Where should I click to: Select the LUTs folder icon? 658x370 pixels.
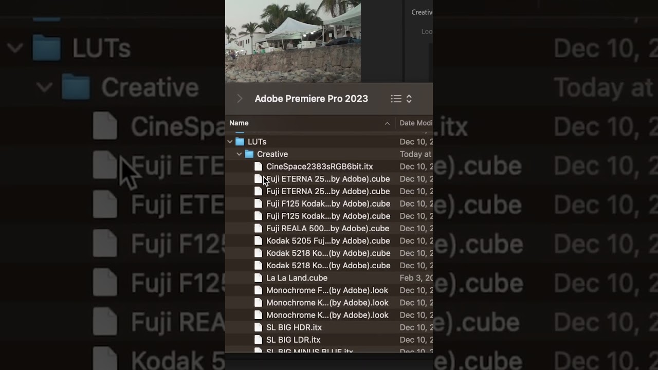pos(240,141)
